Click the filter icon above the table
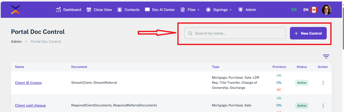The height and width of the screenshot is (112, 344). (326, 56)
